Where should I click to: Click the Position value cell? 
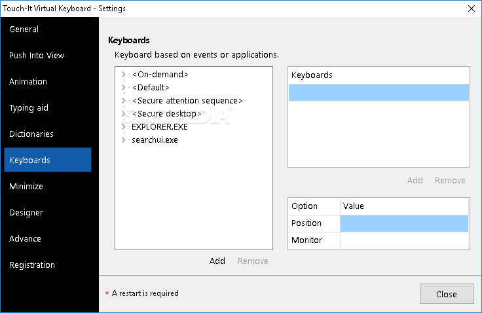point(404,223)
